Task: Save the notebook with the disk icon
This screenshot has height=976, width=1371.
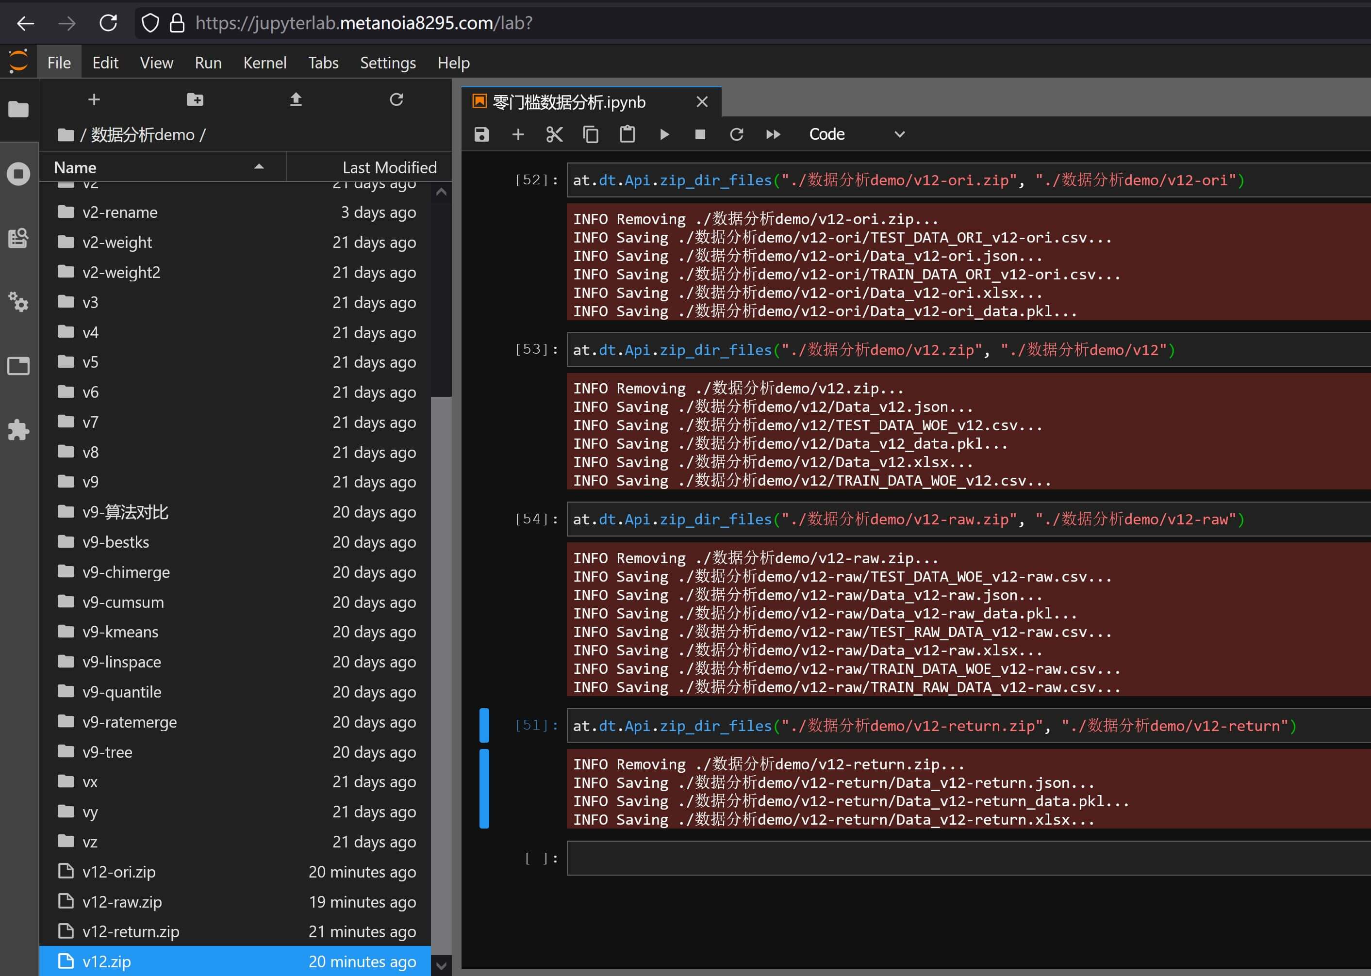Action: (481, 134)
